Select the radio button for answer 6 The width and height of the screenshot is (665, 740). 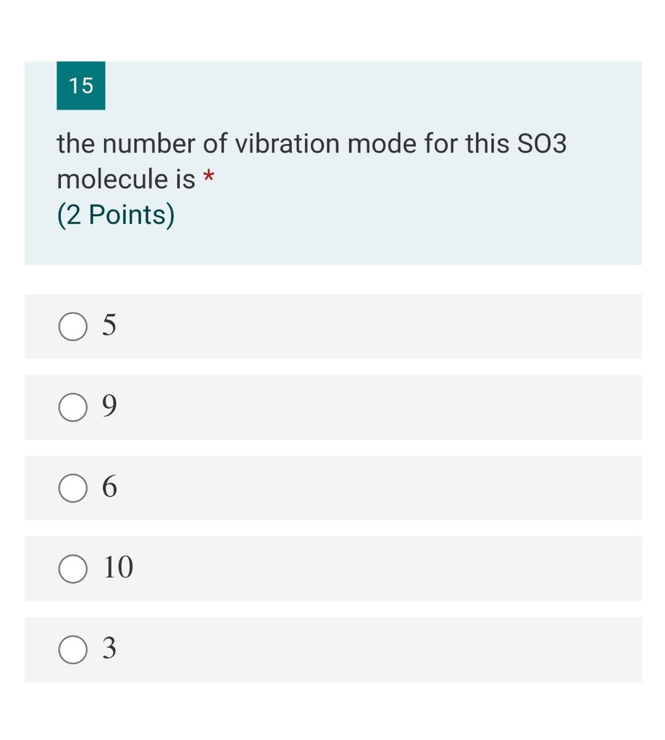click(72, 488)
